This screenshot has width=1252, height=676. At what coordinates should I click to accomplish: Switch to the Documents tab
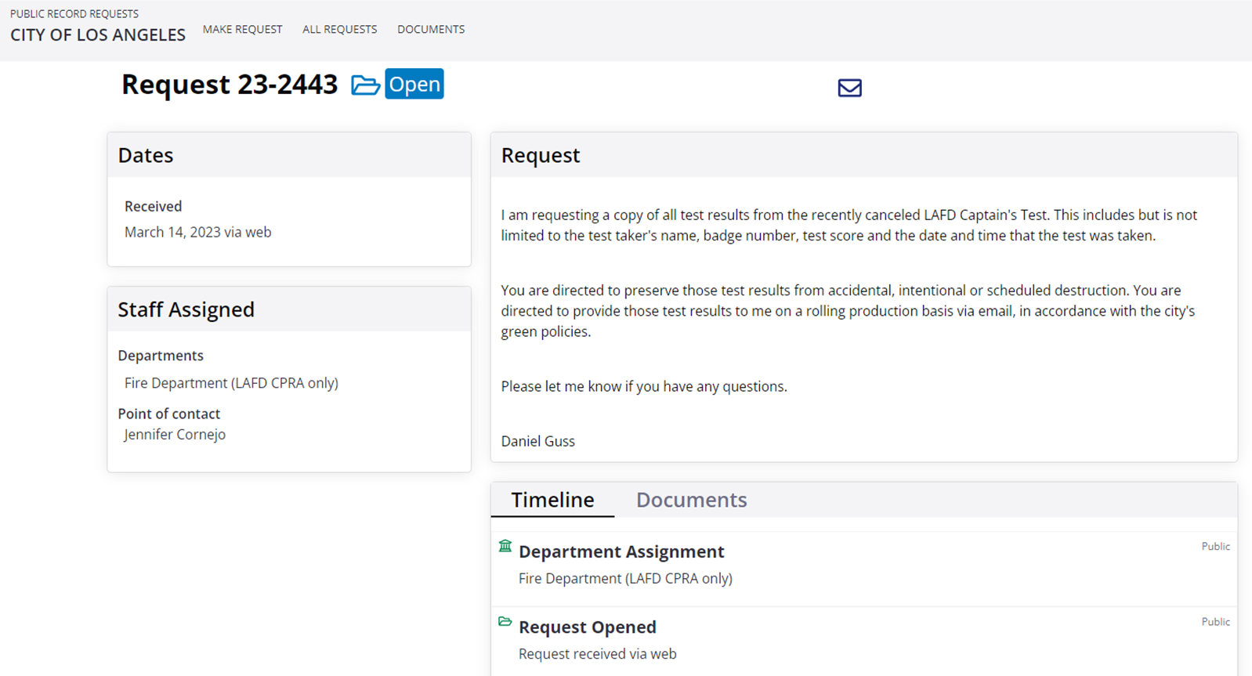(691, 500)
